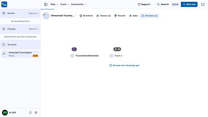
Task: Click the heart Support icon
Action: [x=139, y=4]
